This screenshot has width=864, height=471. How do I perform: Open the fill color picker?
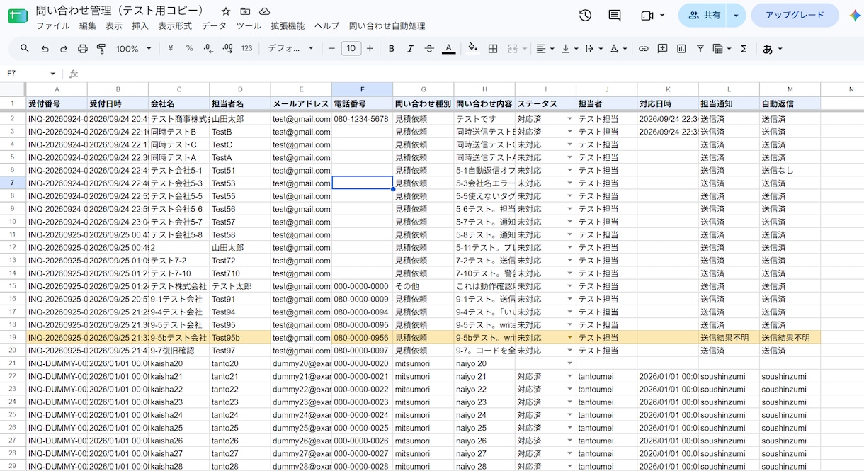click(473, 49)
